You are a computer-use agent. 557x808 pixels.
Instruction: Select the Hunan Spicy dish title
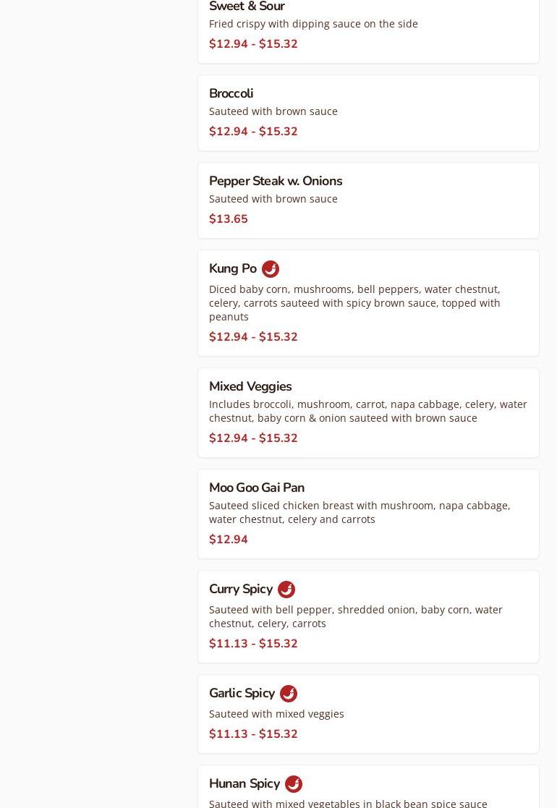[x=244, y=783]
